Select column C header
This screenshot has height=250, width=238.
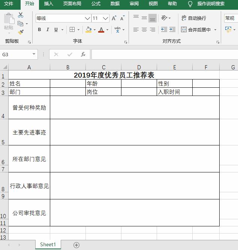pyautogui.click(x=103, y=67)
